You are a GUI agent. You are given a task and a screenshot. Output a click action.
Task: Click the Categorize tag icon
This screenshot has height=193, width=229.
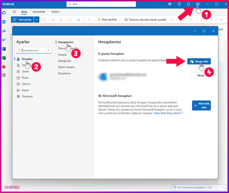[x=172, y=20]
